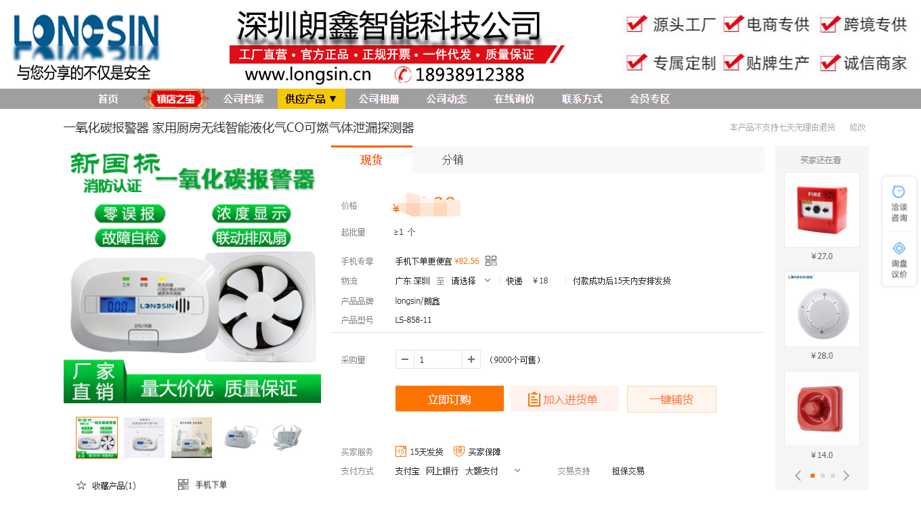The width and height of the screenshot is (921, 523).
Task: Click the 收藏产品(1) link
Action: (114, 485)
